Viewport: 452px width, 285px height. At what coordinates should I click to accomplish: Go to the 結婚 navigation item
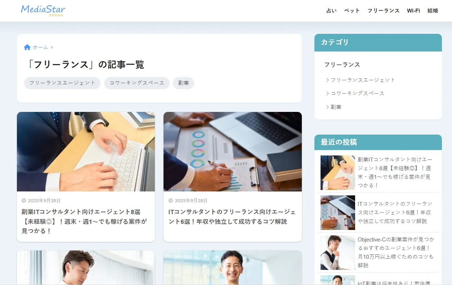433,11
